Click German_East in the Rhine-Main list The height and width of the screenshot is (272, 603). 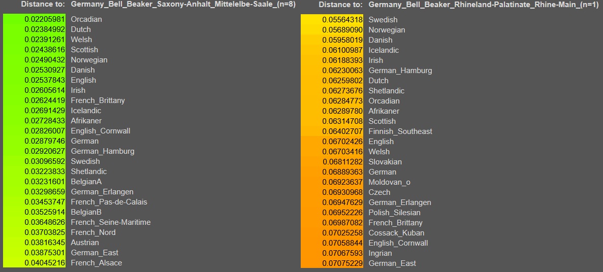tap(392, 263)
